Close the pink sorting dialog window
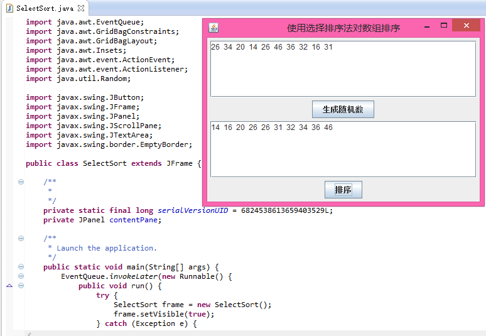 coord(466,25)
